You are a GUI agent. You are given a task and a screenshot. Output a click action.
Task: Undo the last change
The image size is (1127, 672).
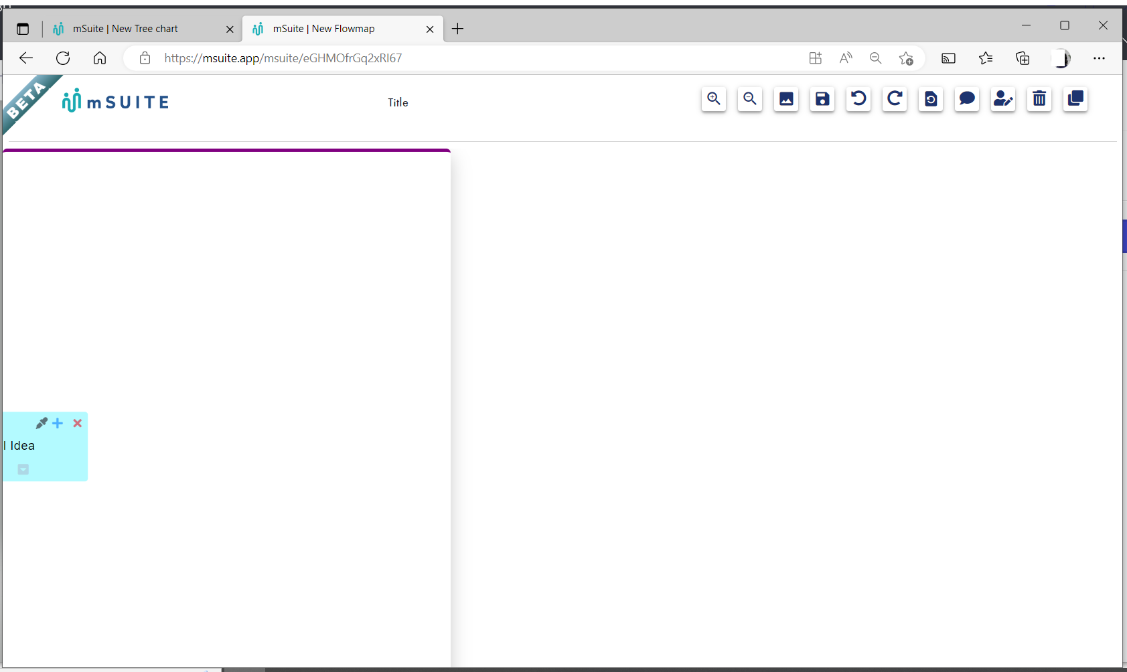pos(858,99)
